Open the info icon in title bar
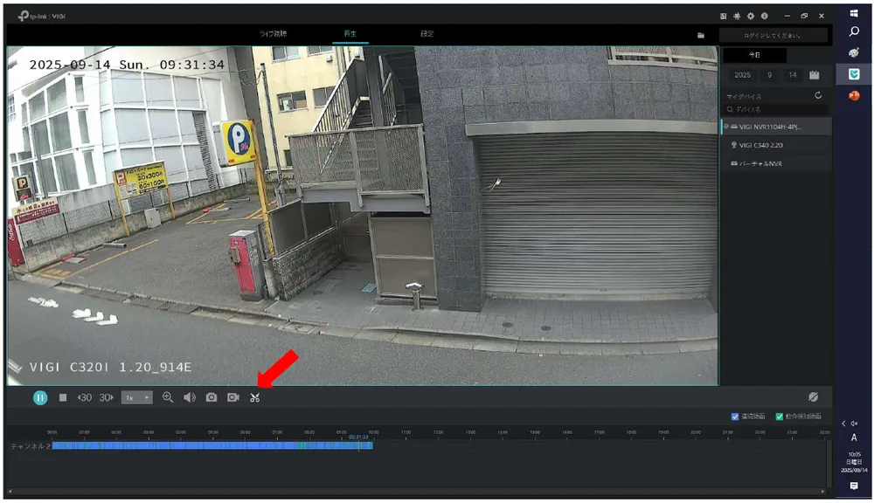The width and height of the screenshot is (874, 503). tap(765, 16)
